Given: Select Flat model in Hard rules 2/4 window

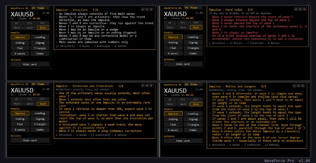Looking at the screenshot, I should tap(173, 48).
